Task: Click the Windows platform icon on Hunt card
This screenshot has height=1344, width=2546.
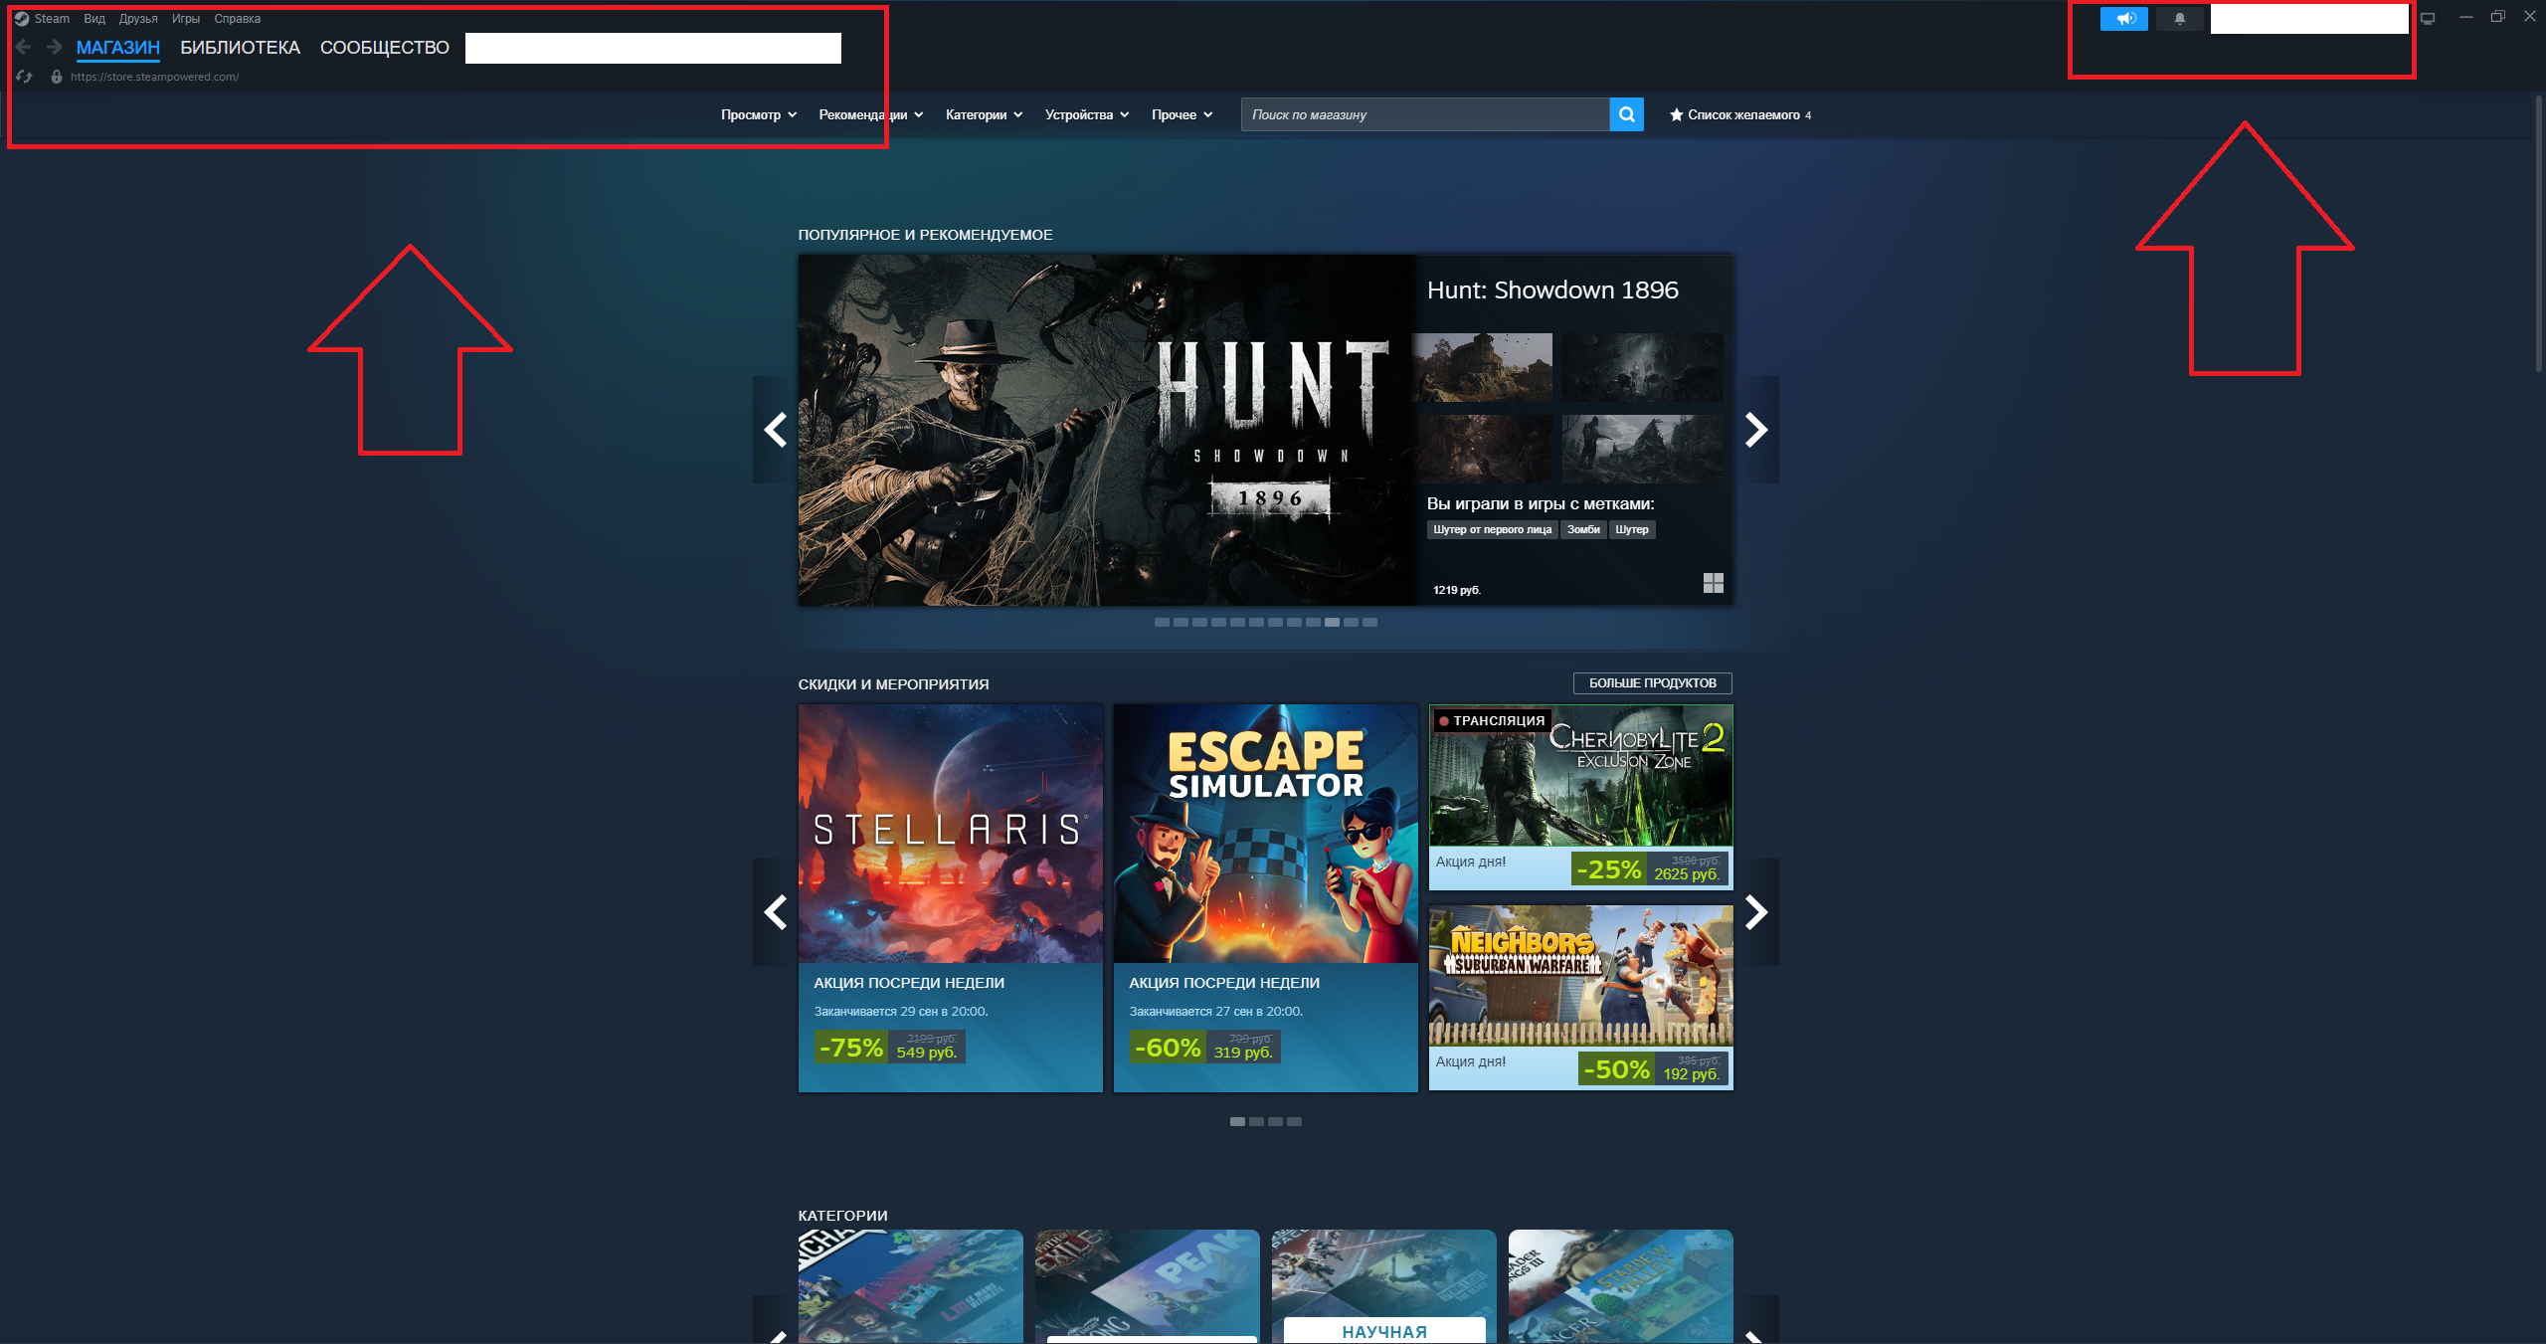Action: 1714,583
